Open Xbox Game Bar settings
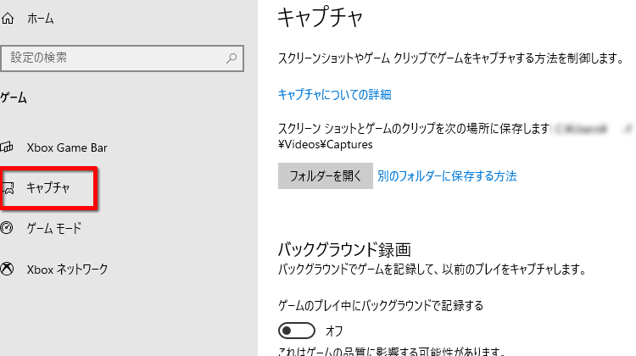The image size is (636, 356). coord(67,147)
